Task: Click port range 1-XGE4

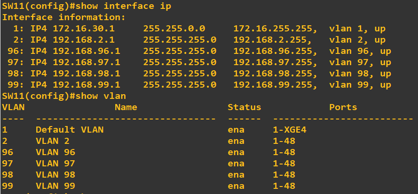Action: click(x=290, y=130)
